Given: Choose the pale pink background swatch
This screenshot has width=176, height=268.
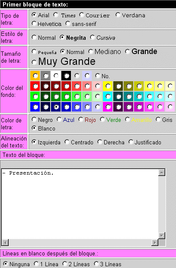Looking at the screenshot, I should (97, 86).
